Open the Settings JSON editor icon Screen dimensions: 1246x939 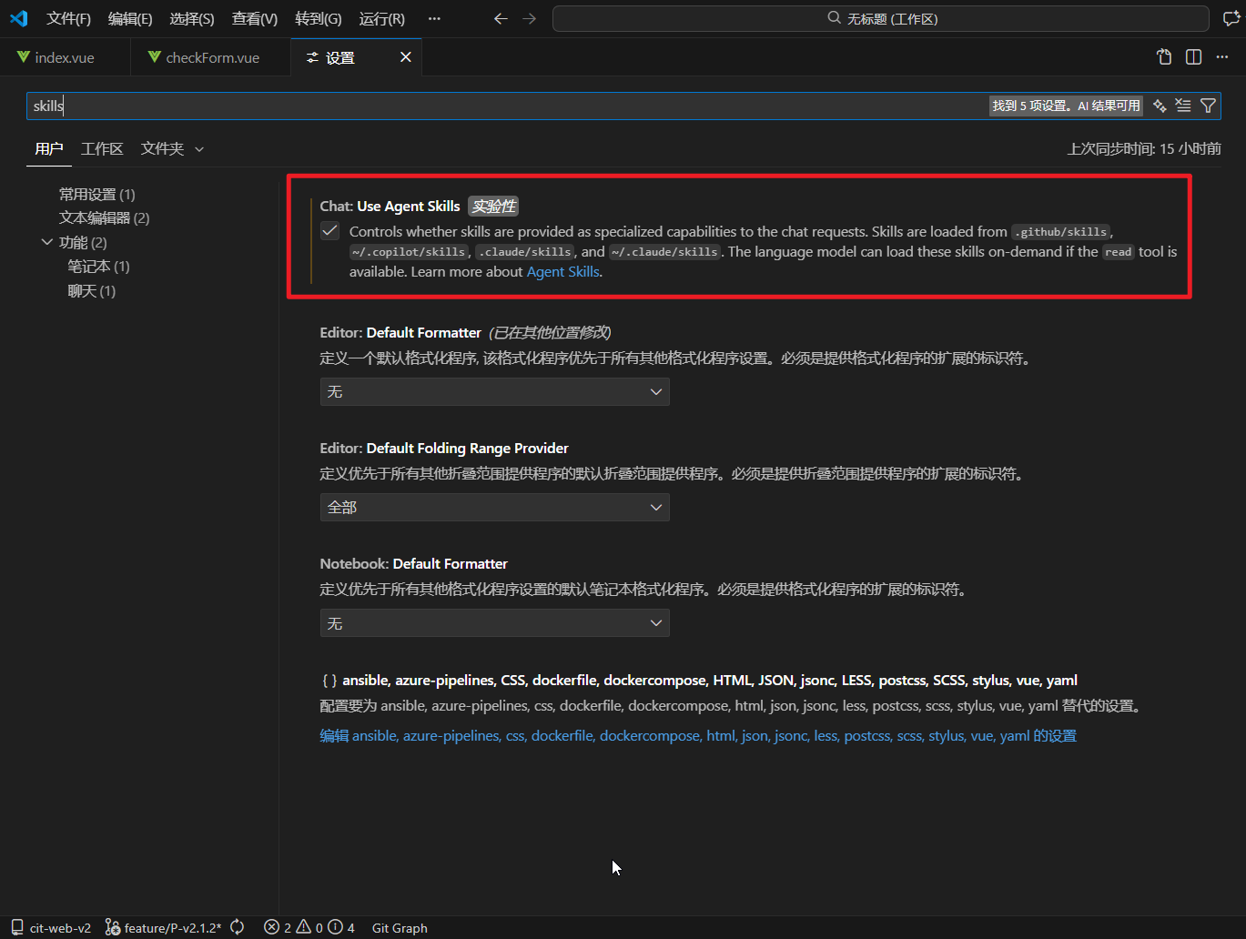(x=1164, y=56)
